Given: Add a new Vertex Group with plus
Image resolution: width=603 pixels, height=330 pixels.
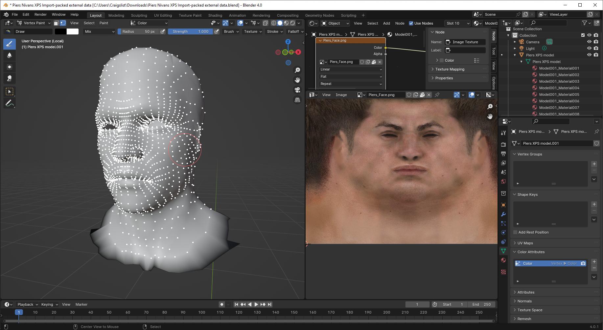Looking at the screenshot, I should coord(594,164).
